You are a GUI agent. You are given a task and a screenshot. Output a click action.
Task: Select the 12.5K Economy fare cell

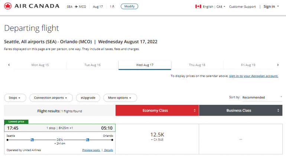click(x=157, y=137)
